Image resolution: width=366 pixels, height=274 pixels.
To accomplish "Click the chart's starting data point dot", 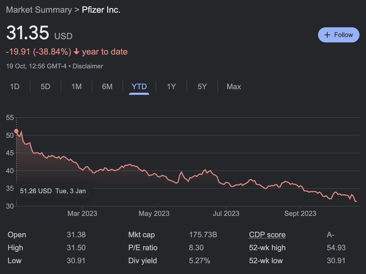I will click(16, 131).
